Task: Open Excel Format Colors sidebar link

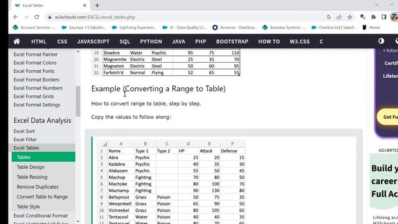Action: (x=35, y=63)
